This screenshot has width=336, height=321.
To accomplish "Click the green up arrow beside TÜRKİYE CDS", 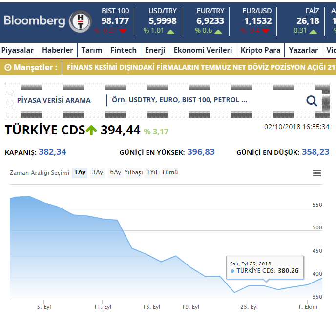I will point(91,130).
